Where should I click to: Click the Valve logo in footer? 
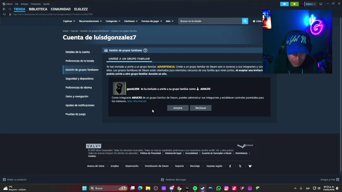coord(94,146)
